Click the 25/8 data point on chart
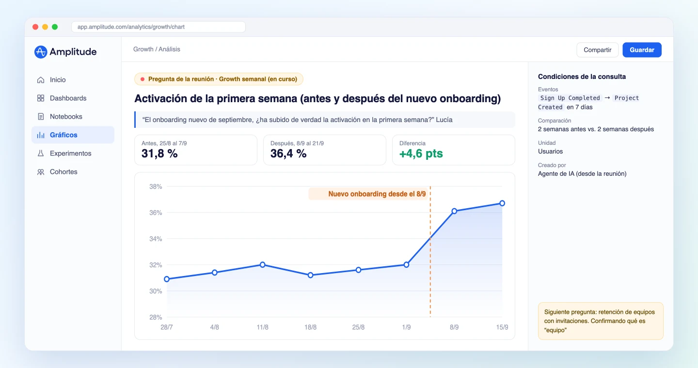698x368 pixels. coord(359,270)
